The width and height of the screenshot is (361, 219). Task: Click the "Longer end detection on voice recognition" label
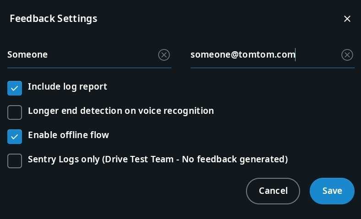click(121, 111)
